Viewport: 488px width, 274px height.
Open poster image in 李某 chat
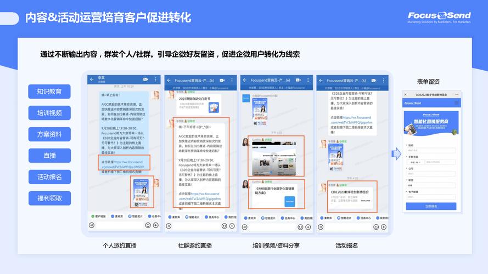[141, 192]
